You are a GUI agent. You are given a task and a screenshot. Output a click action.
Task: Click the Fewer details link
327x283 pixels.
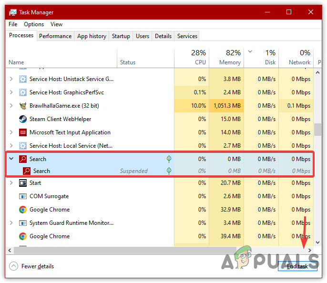pyautogui.click(x=38, y=266)
